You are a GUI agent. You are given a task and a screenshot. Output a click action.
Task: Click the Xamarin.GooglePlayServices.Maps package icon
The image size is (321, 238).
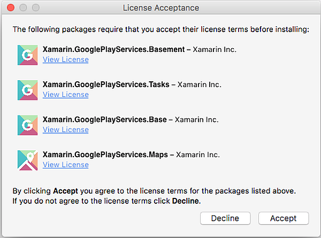[27, 159]
